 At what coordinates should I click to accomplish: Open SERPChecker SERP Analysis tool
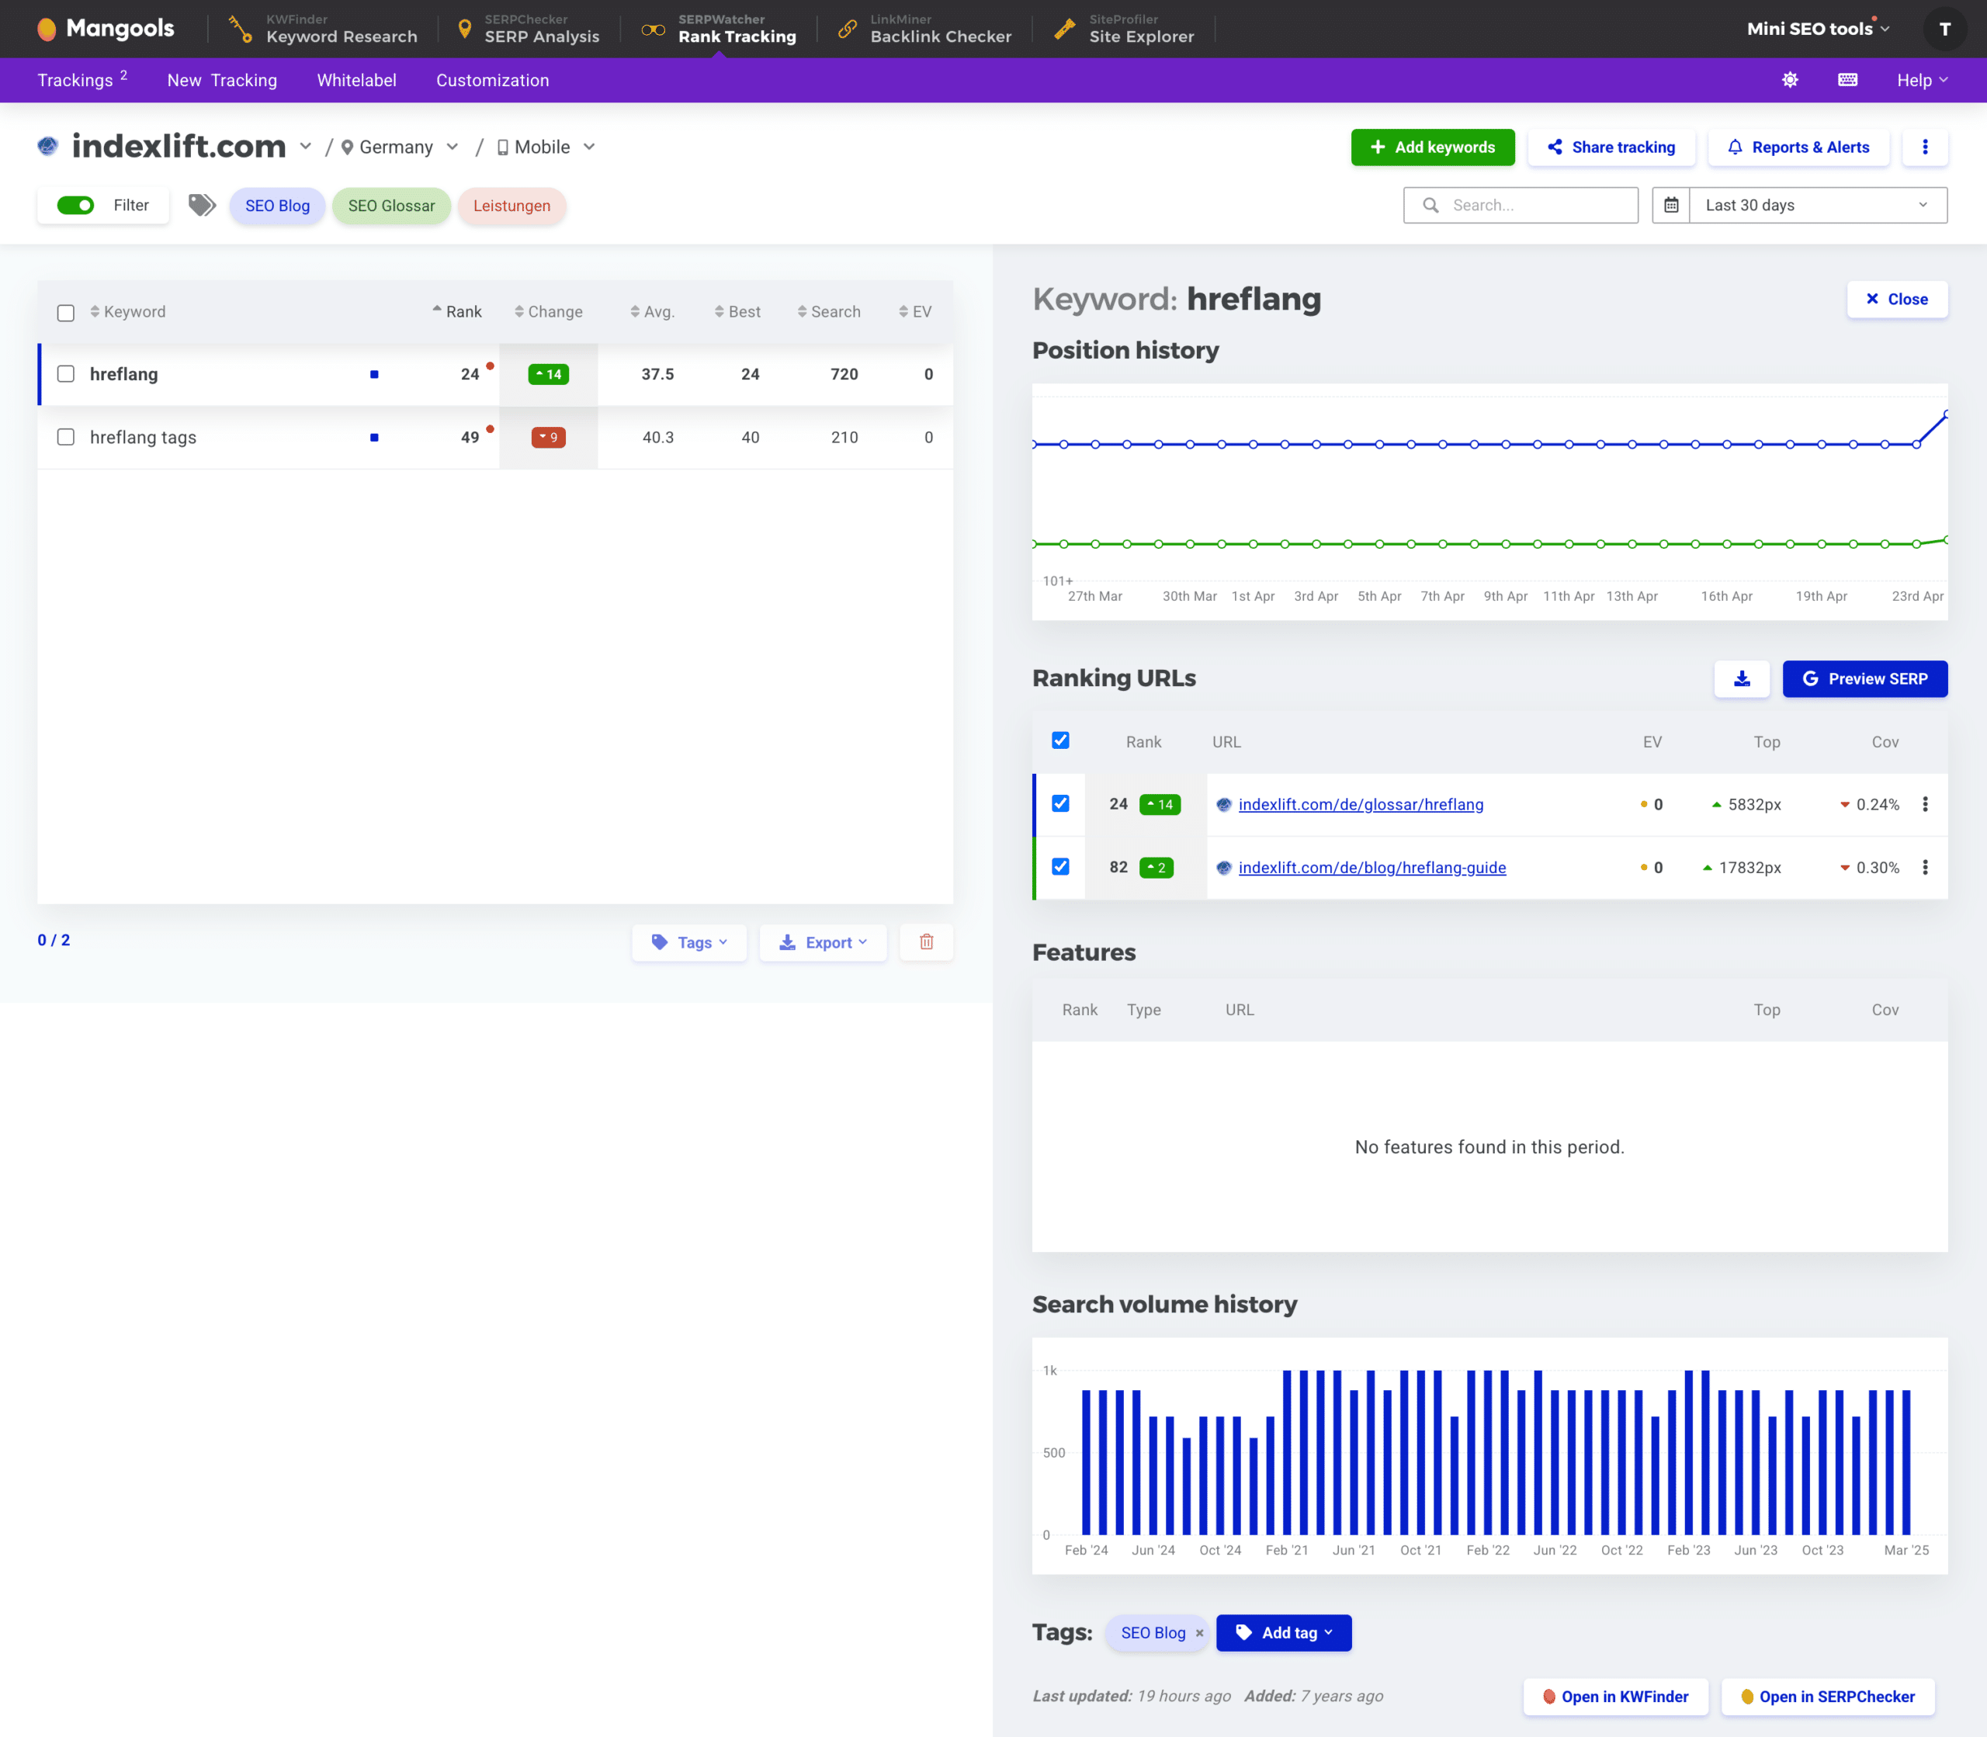(529, 28)
